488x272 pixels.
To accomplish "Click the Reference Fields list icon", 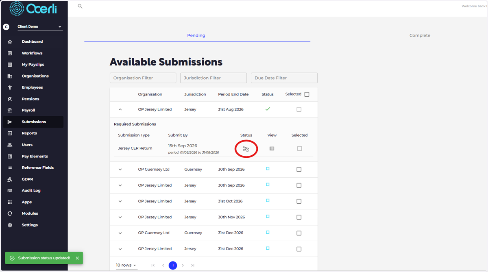I will tap(10, 168).
